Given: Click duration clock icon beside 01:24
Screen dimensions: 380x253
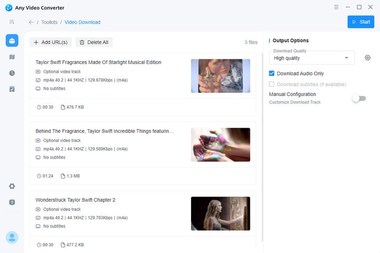Looking at the screenshot, I should [x=39, y=176].
